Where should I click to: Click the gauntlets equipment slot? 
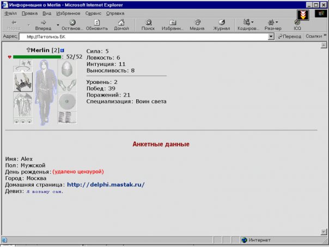[x=67, y=85]
